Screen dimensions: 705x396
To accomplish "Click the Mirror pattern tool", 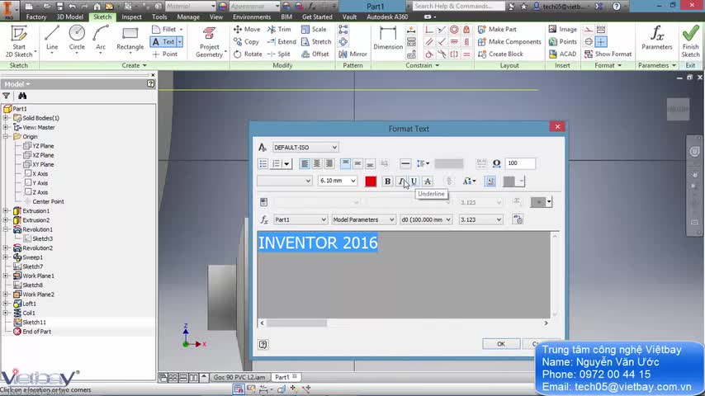I will coord(353,54).
